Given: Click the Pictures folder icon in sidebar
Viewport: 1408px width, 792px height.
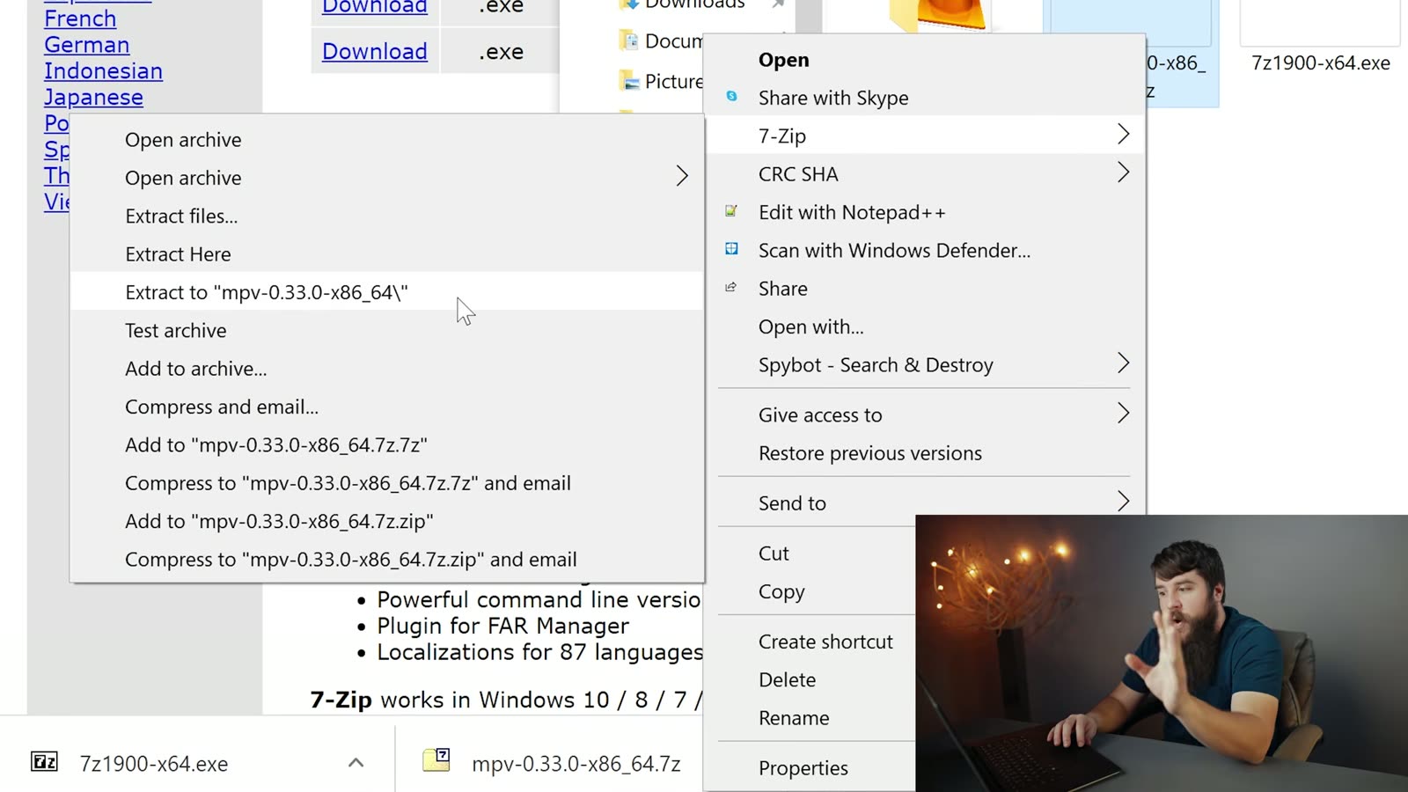Looking at the screenshot, I should click(628, 81).
